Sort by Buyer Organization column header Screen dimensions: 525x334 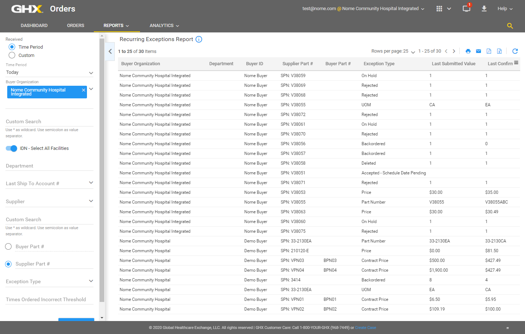pyautogui.click(x=141, y=64)
